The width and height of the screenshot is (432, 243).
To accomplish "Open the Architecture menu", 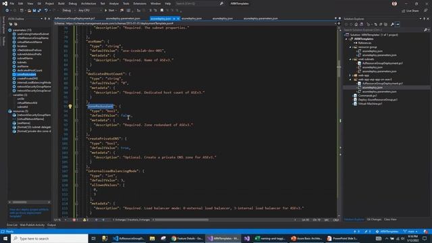I will [x=88, y=3].
